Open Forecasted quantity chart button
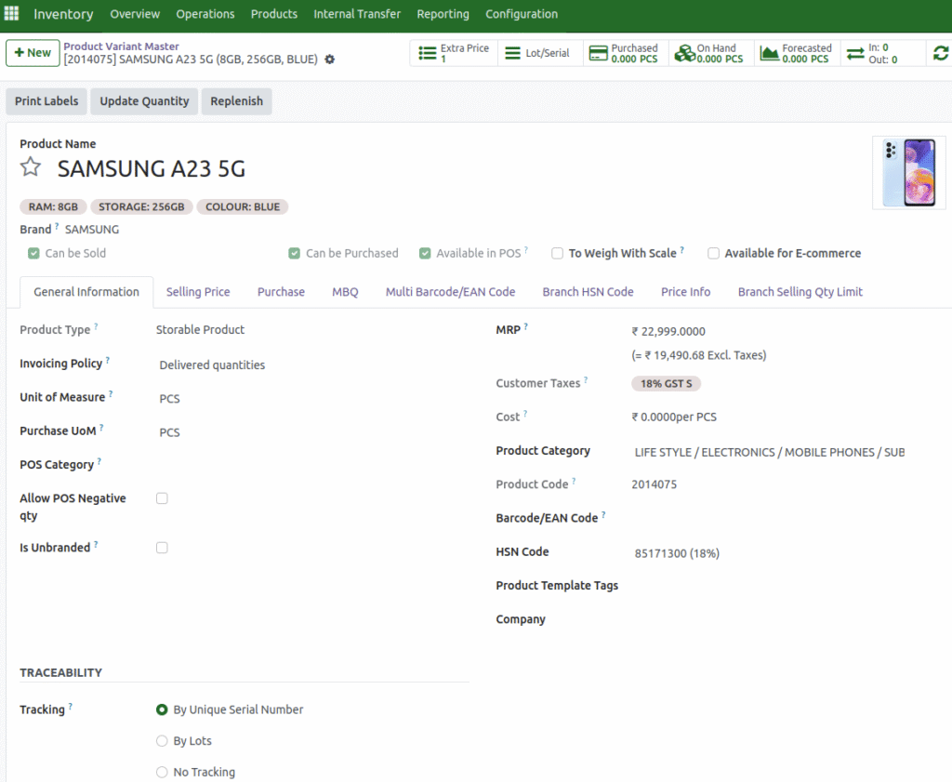Screen dimensions: 952x782 pyautogui.click(x=796, y=54)
